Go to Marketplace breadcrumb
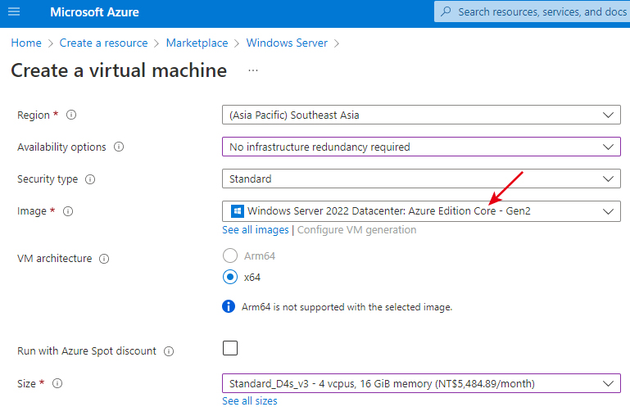The image size is (630, 416). coord(197,43)
